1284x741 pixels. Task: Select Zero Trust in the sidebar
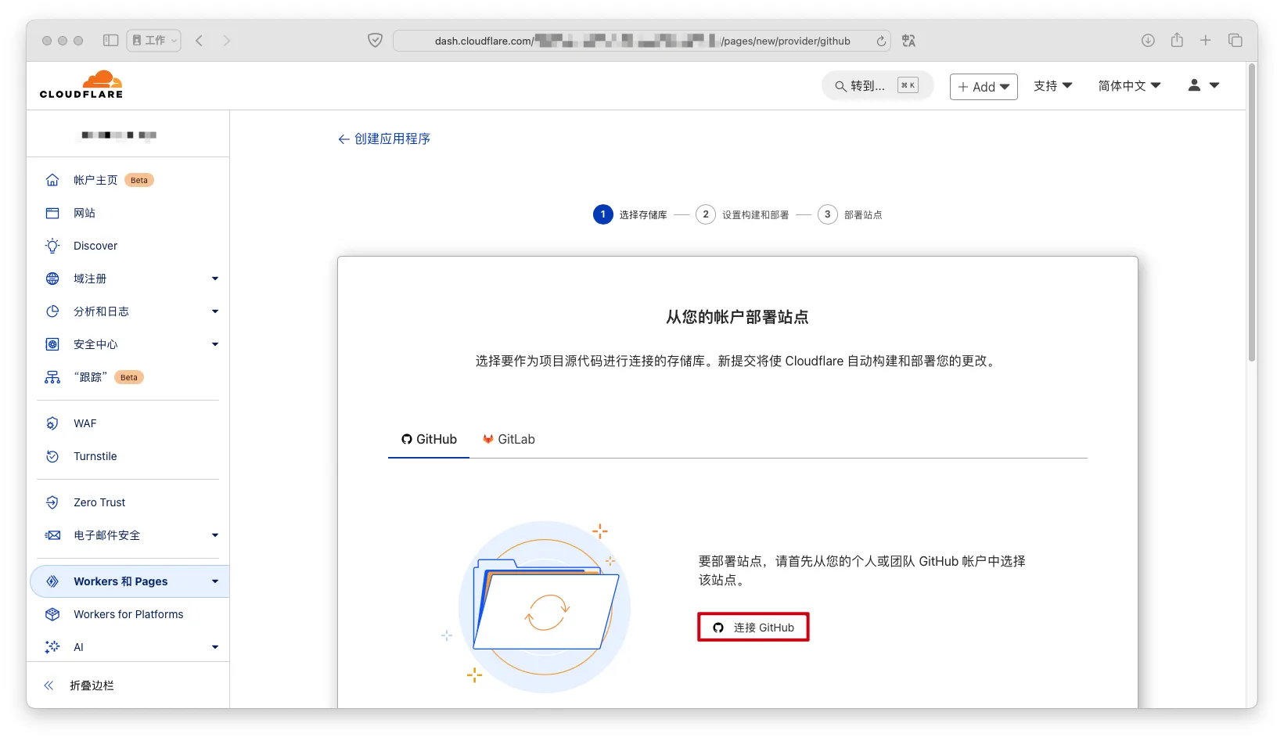tap(99, 502)
